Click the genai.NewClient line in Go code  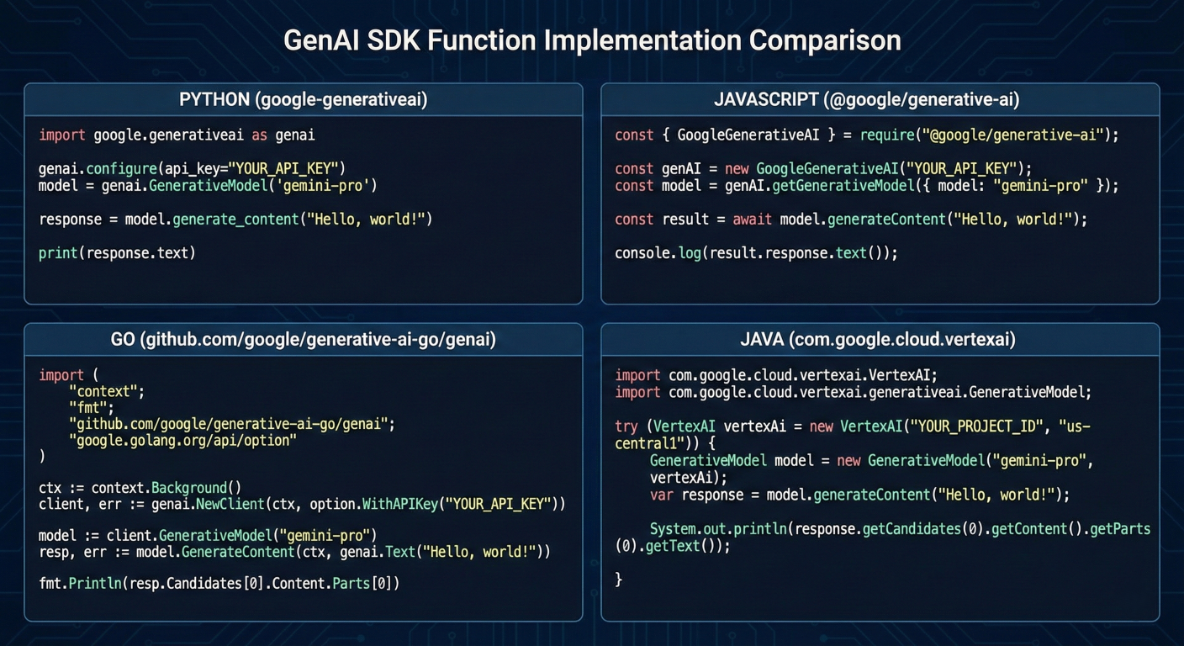click(x=302, y=505)
